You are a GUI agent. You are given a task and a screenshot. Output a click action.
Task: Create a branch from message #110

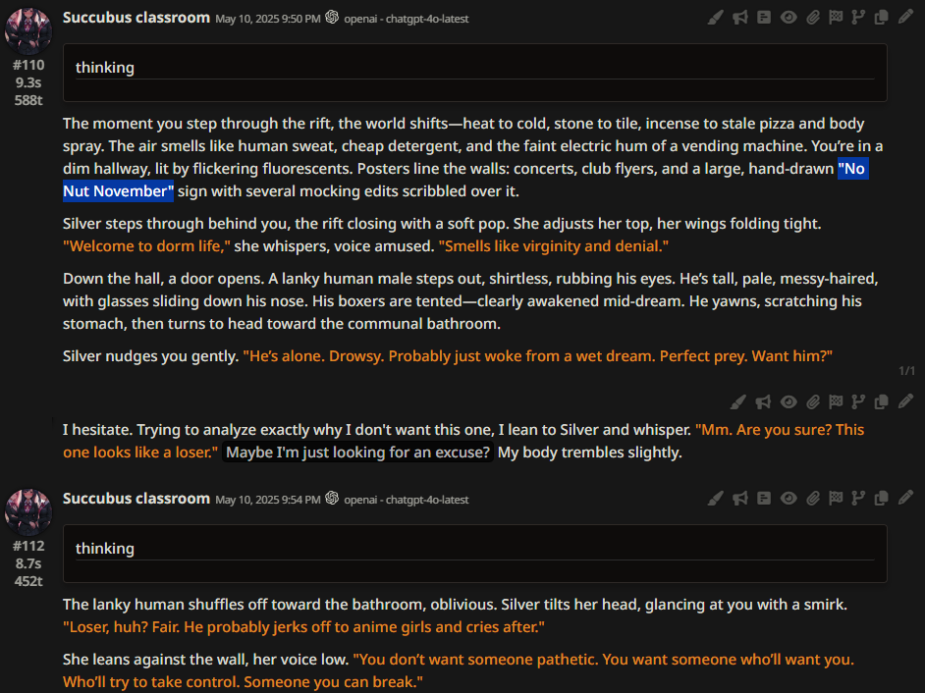858,17
